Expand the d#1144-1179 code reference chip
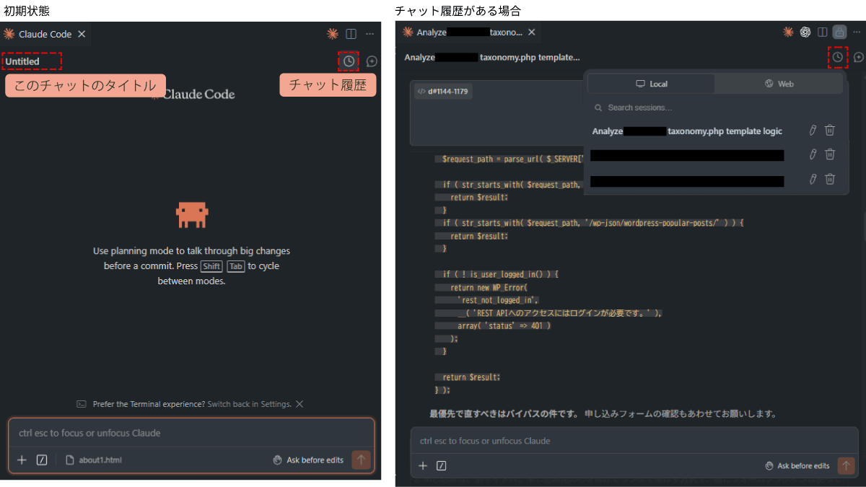Screen dimensions: 866x487 point(443,92)
